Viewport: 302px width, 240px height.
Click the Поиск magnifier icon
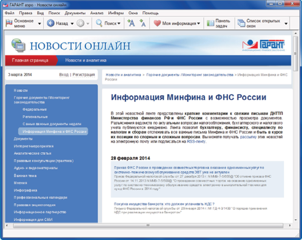pos(99,23)
